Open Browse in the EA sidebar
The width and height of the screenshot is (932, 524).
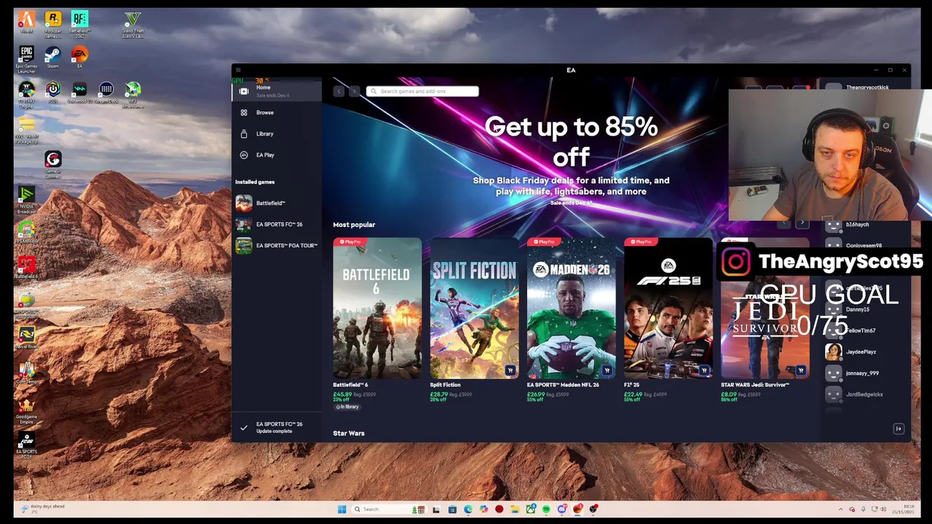277,113
